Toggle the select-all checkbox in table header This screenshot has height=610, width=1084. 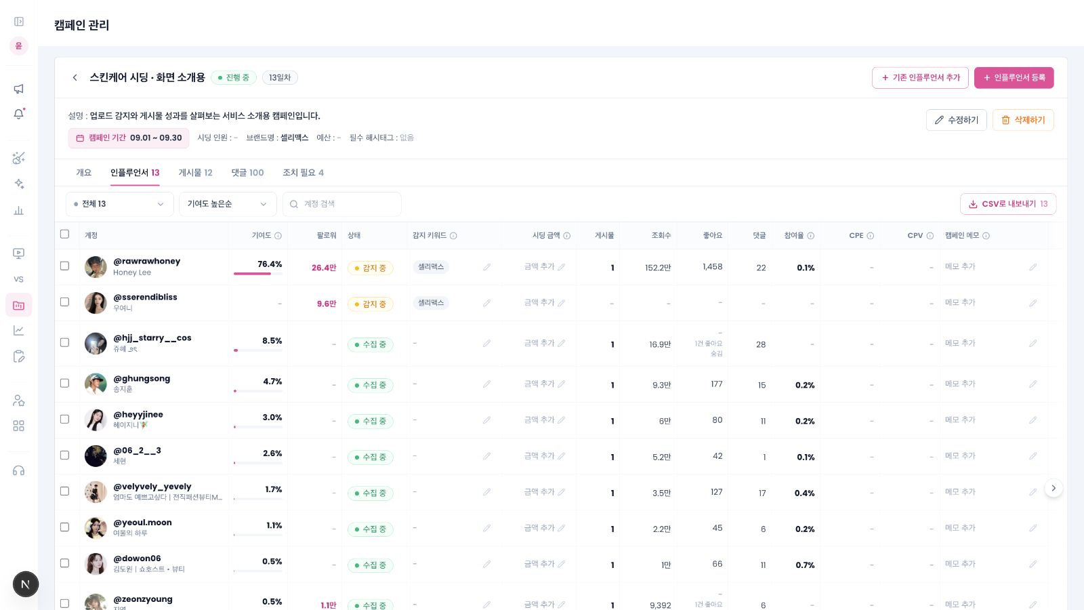(64, 234)
